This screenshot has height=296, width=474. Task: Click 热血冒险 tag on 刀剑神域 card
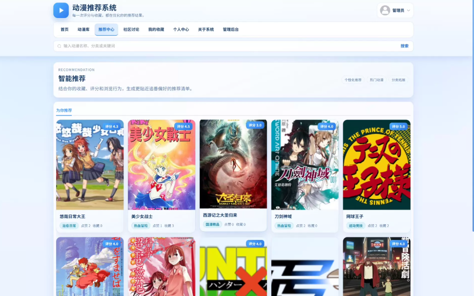(284, 226)
